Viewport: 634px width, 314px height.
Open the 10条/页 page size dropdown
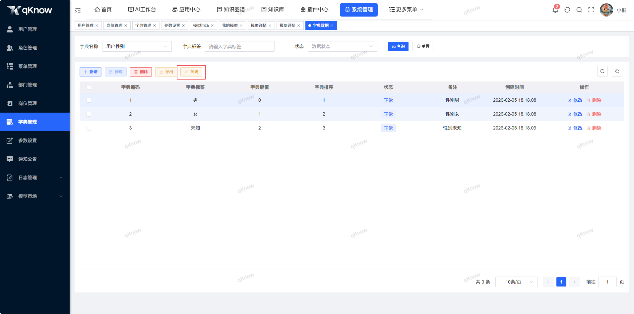517,282
